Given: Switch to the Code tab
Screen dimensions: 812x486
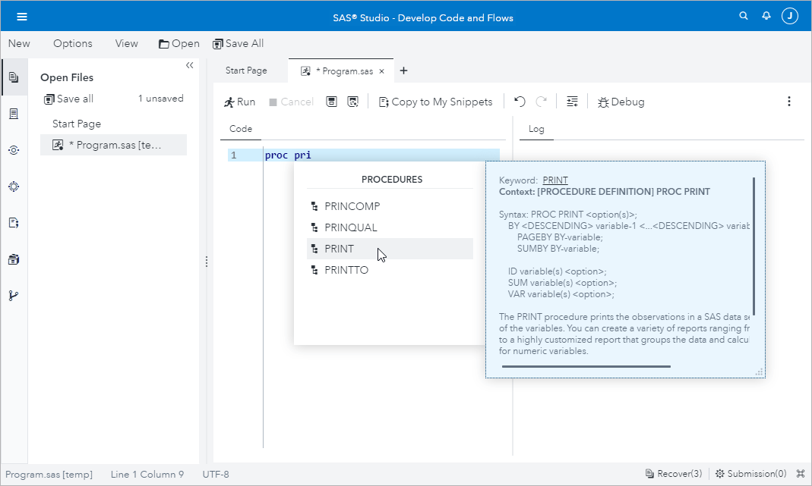Looking at the screenshot, I should pos(241,129).
